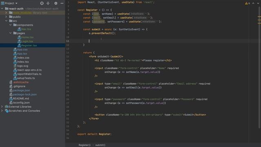
Task: Click line number 15 in gutter
Action: tap(68, 56)
